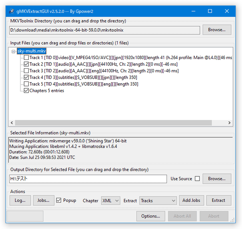Browse for the output directory
Viewport: 242px width, 229px height.
[217, 179]
